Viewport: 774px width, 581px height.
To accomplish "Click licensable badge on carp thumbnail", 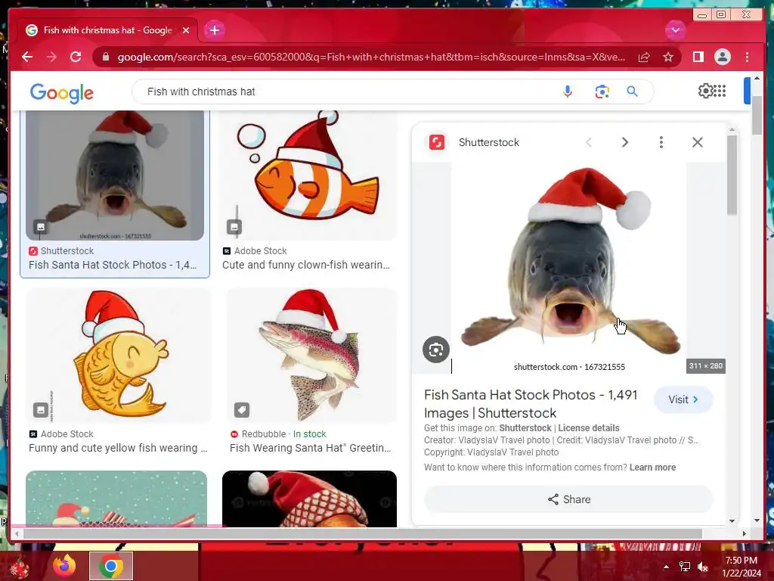I will 41,227.
